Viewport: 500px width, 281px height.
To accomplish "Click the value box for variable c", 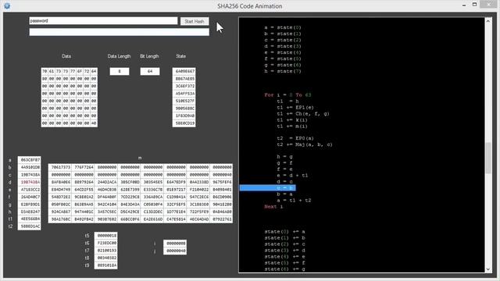I will (x=30, y=175).
